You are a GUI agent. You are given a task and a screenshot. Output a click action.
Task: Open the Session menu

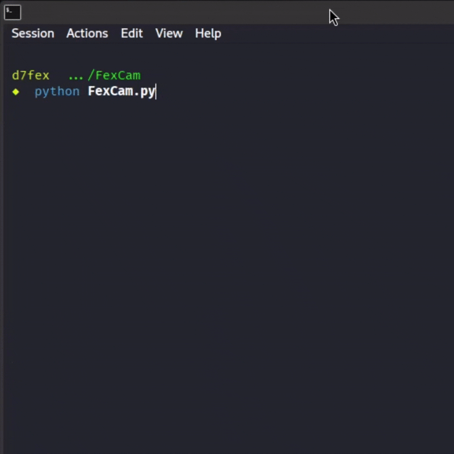(x=33, y=33)
